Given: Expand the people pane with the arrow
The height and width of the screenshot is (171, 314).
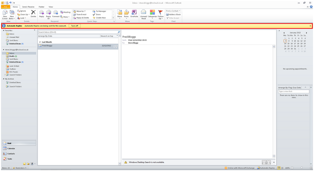Looking at the screenshot, I should (274, 162).
